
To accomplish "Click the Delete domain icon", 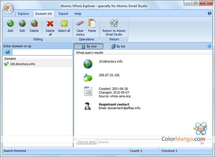I will 34,24.
